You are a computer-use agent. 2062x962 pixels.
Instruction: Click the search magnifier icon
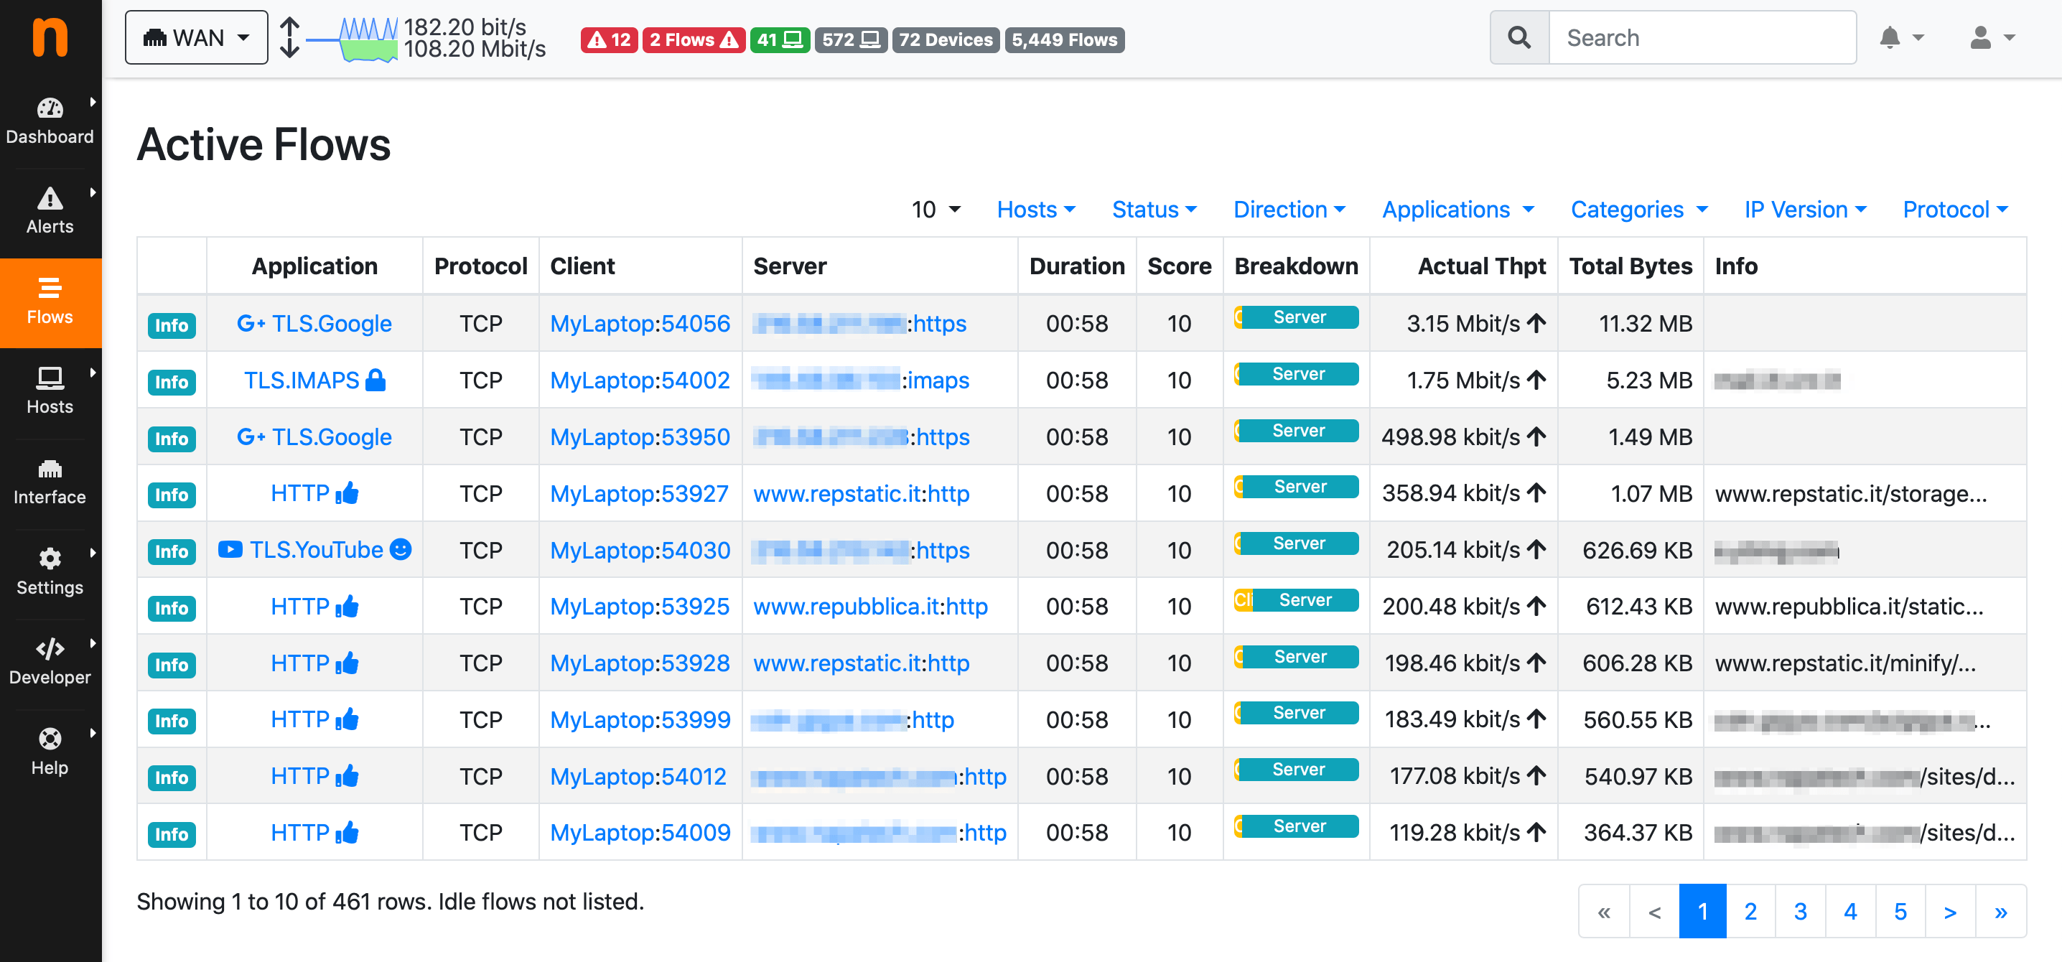[1518, 37]
